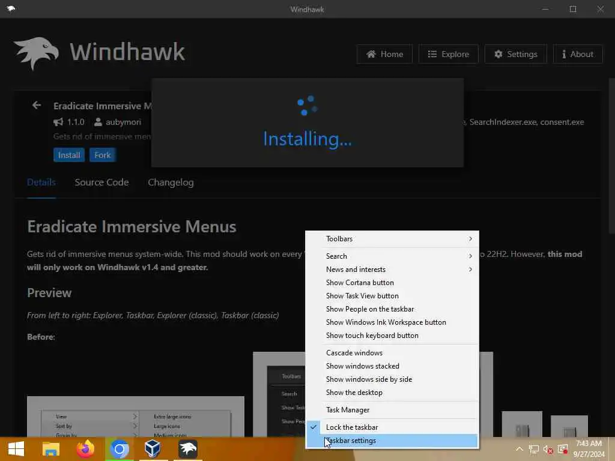Switch to the Changelog tab
This screenshot has height=461, width=615.
tap(171, 182)
